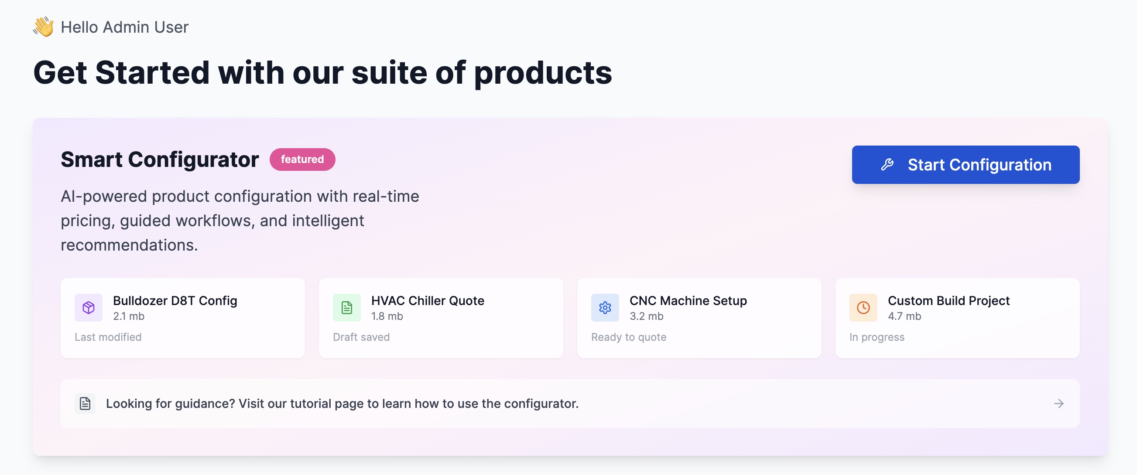Click the Ready to quote status on CNC card
The height and width of the screenshot is (475, 1137).
coord(628,336)
